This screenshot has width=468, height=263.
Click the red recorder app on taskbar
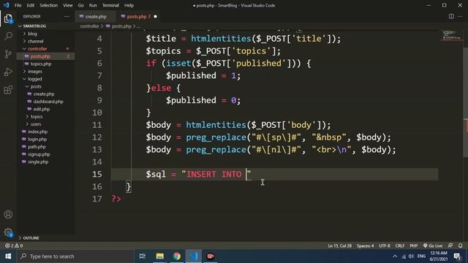[x=210, y=256]
